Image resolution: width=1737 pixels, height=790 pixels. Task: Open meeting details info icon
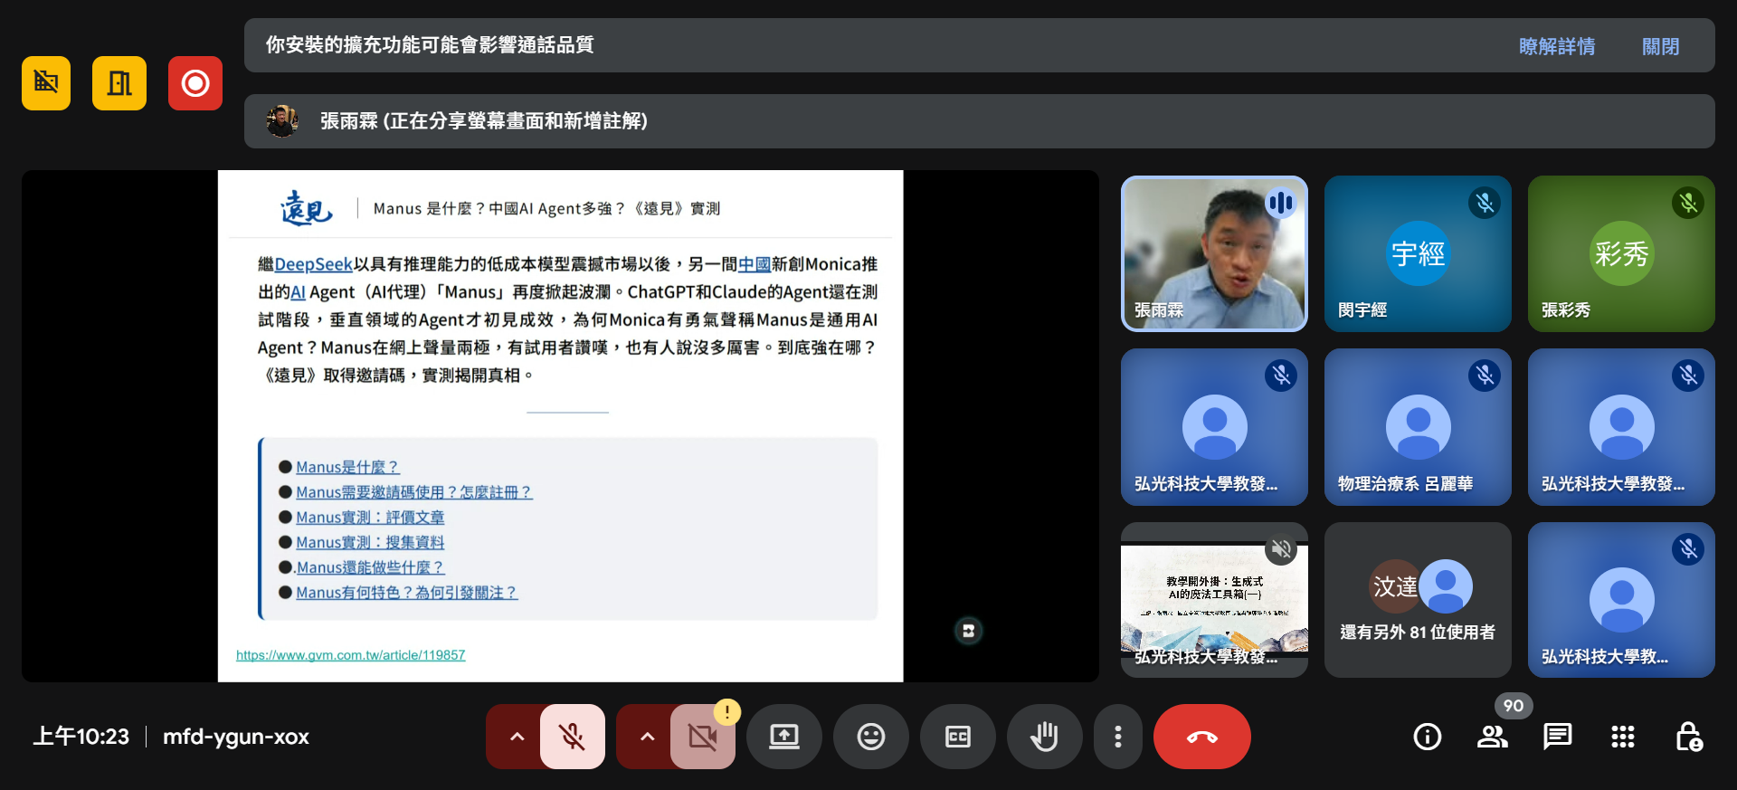(x=1428, y=737)
